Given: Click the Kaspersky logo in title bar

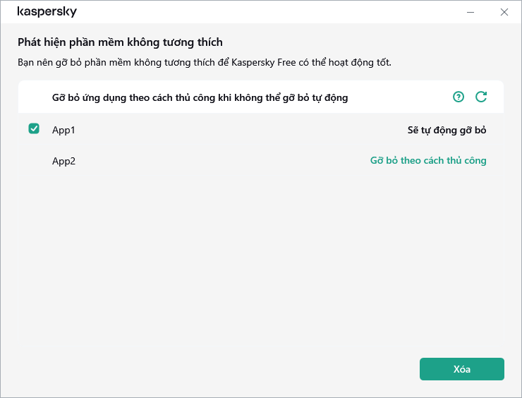Looking at the screenshot, I should pyautogui.click(x=47, y=12).
